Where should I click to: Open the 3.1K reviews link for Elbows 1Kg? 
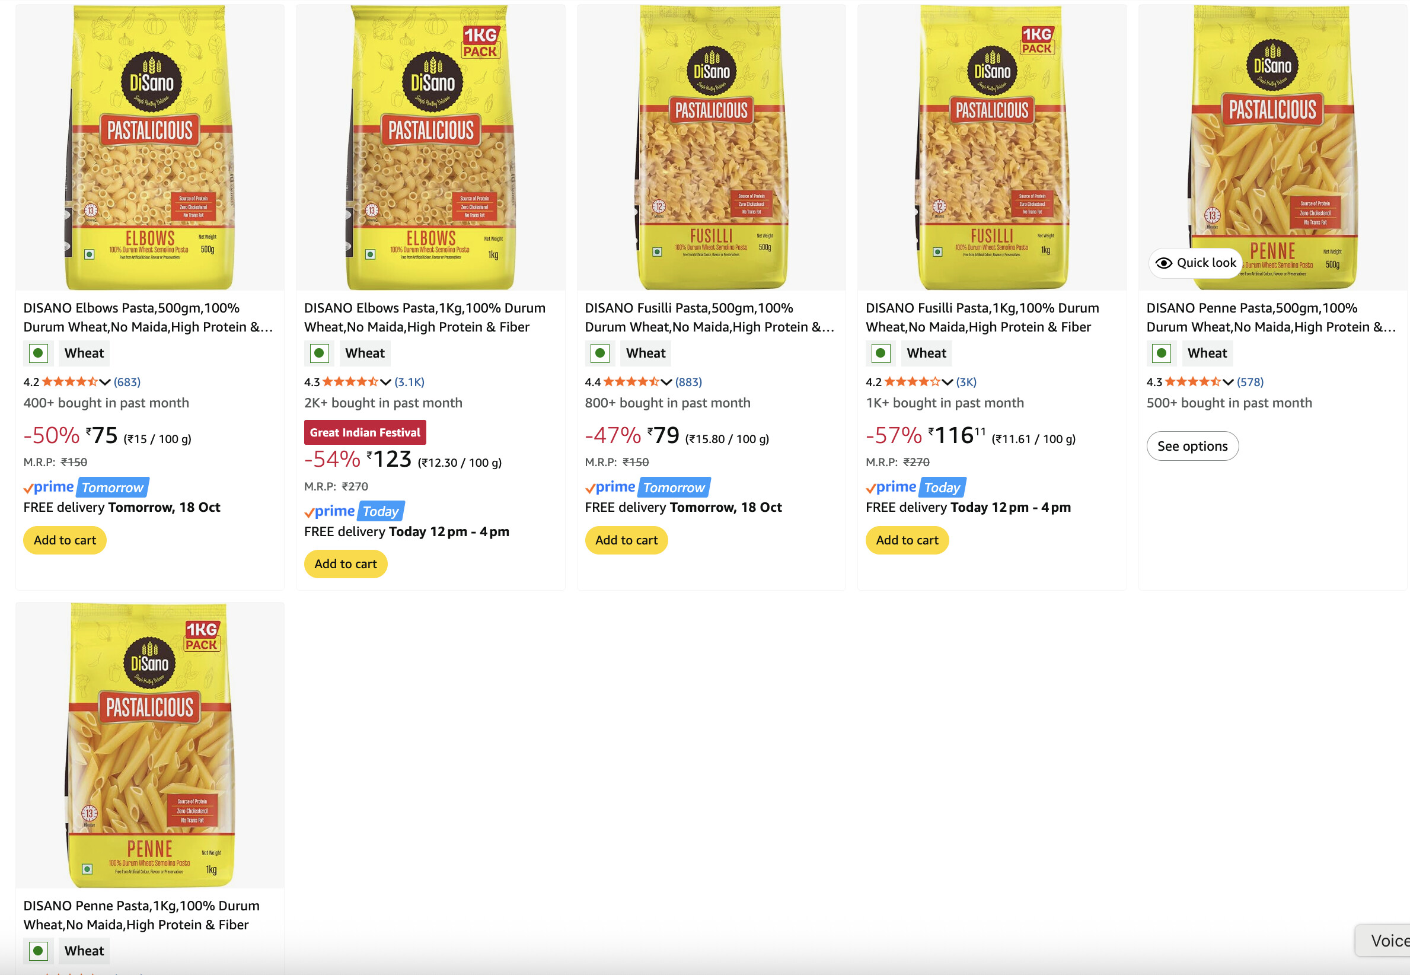click(409, 383)
